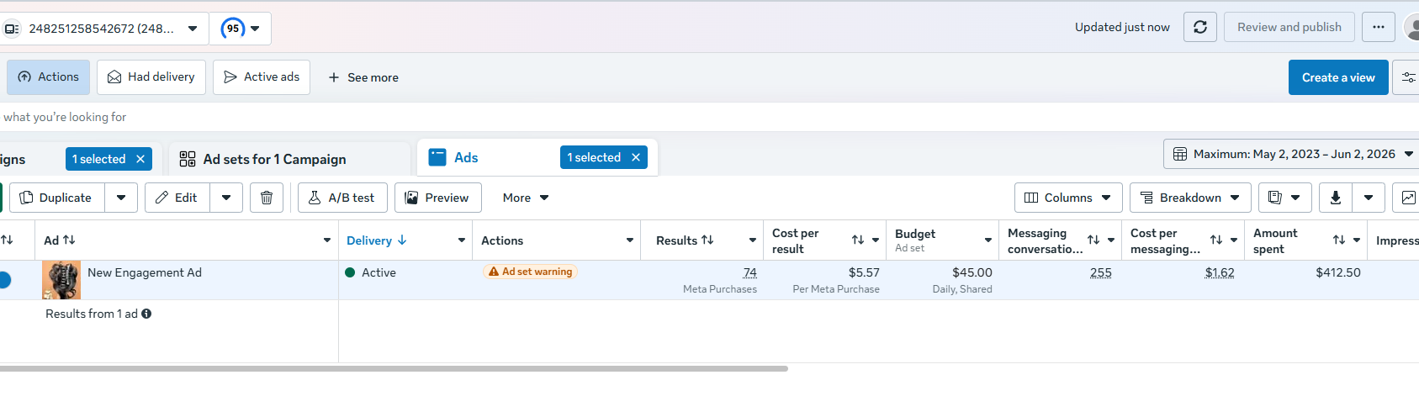Click the $412.50 amount spent value
This screenshot has width=1419, height=396.
[x=1338, y=272]
